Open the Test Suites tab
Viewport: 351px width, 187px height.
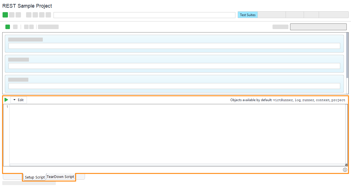[x=248, y=15]
